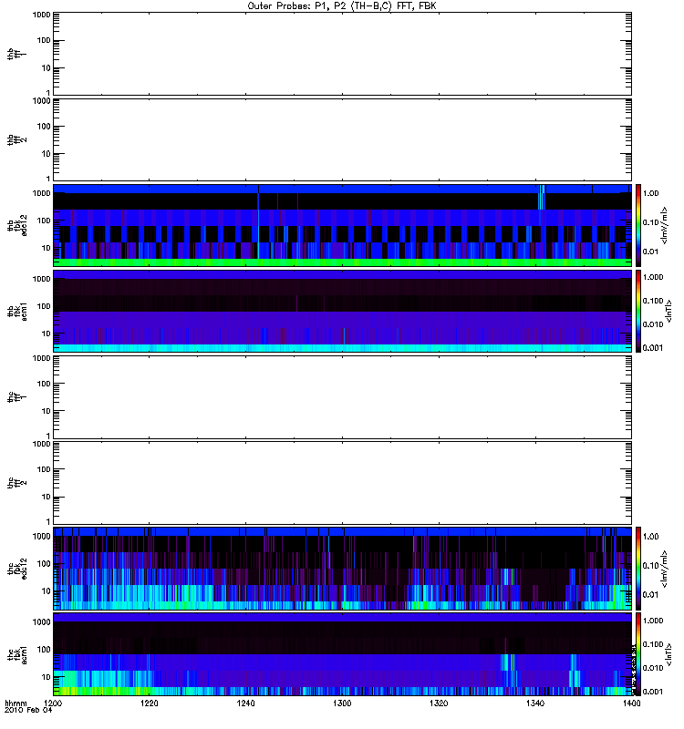Click the <|nT|> unit label beside thc scm1 color bar

click(x=668, y=654)
